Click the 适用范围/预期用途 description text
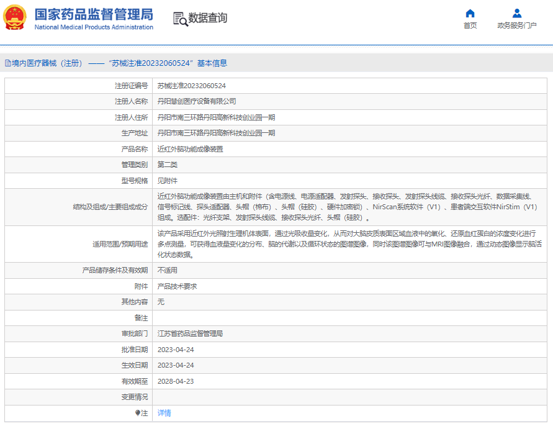The width and height of the screenshot is (553, 426). pos(349,244)
